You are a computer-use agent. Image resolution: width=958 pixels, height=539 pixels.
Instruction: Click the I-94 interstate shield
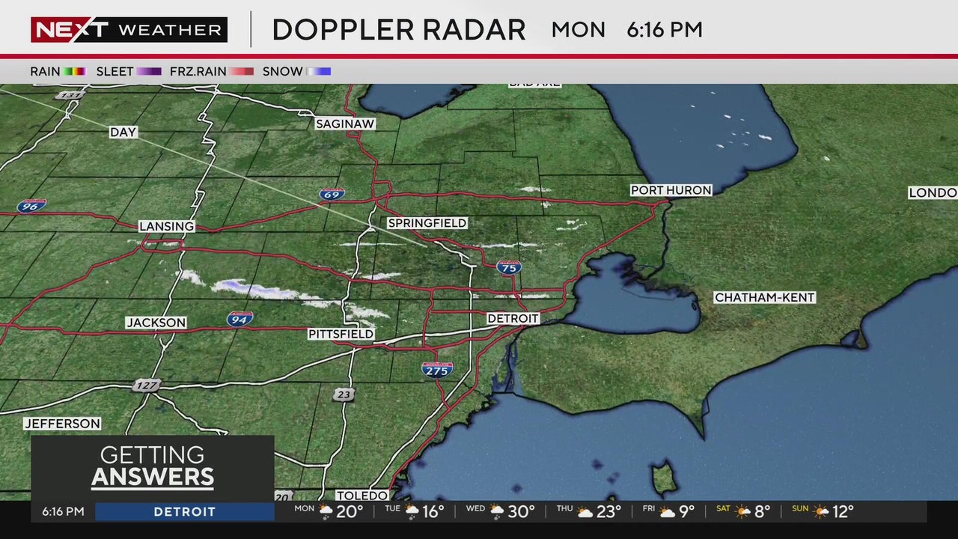tap(239, 319)
